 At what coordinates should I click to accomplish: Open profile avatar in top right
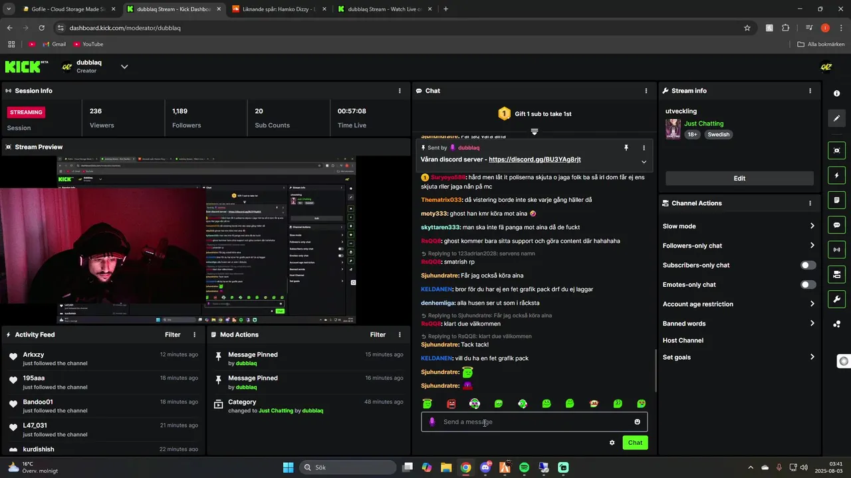point(826,66)
